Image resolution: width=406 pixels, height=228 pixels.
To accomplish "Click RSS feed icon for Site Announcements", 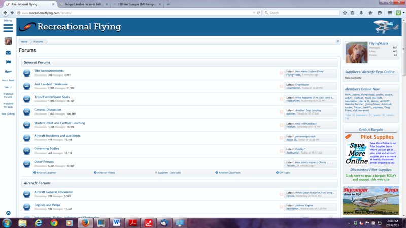I will (x=281, y=73).
